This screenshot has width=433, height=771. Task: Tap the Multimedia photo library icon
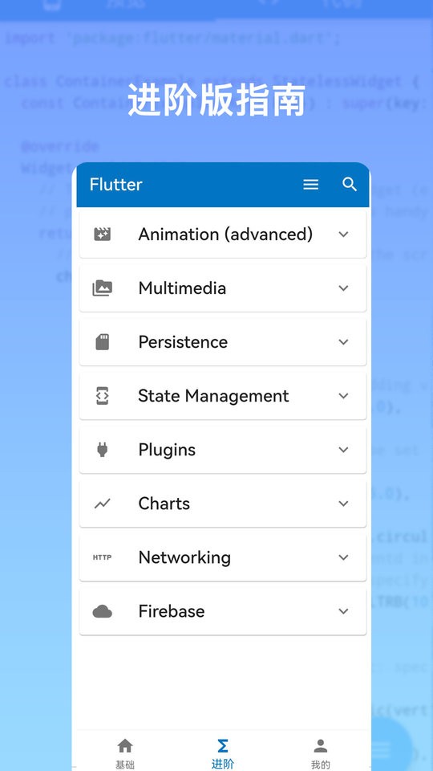point(102,288)
